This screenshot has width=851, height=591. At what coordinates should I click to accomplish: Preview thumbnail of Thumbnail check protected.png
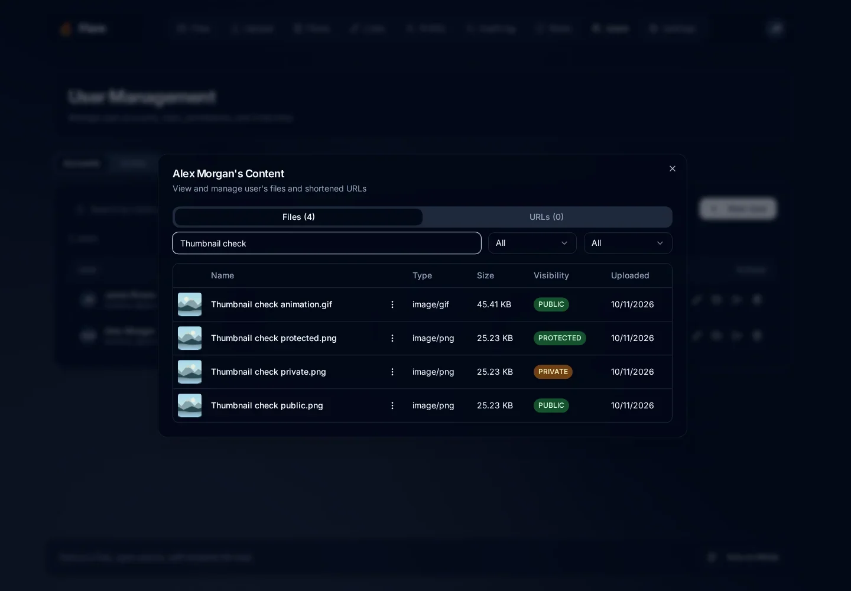click(x=190, y=338)
